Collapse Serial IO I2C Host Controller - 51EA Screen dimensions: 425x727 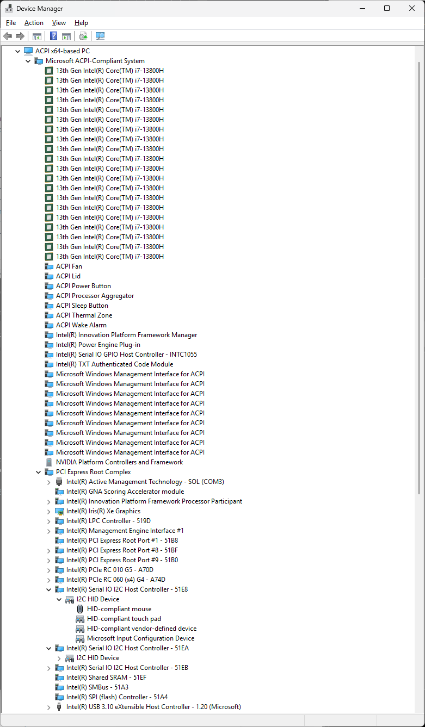[48, 648]
